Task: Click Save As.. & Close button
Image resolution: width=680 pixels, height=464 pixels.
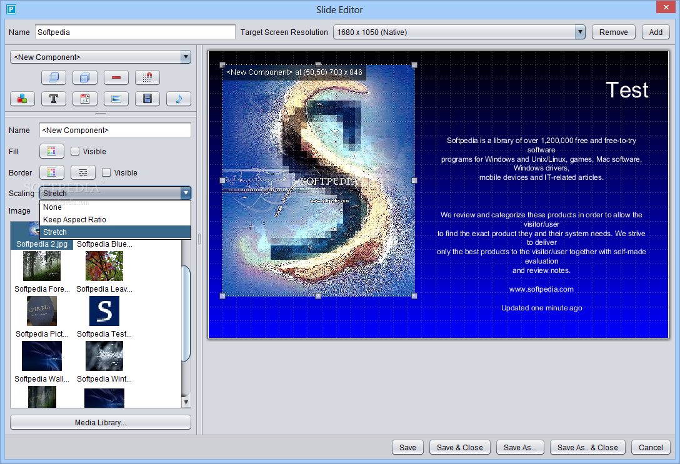Action: [587, 448]
